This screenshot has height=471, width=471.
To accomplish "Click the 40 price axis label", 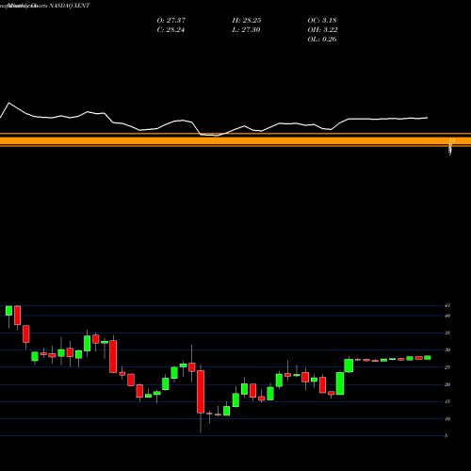I will pos(447,316).
